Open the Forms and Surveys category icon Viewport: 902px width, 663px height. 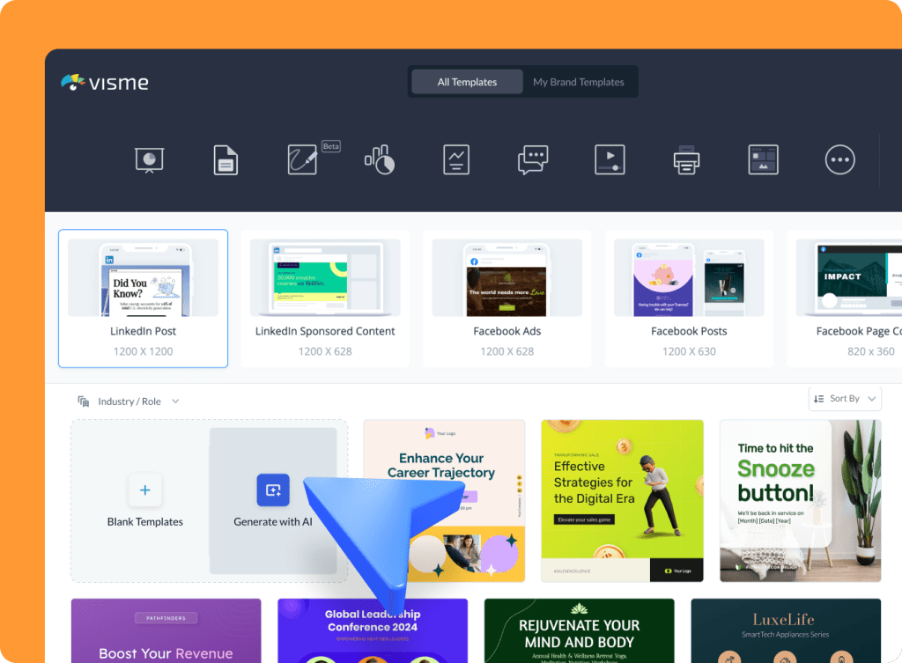[456, 159]
